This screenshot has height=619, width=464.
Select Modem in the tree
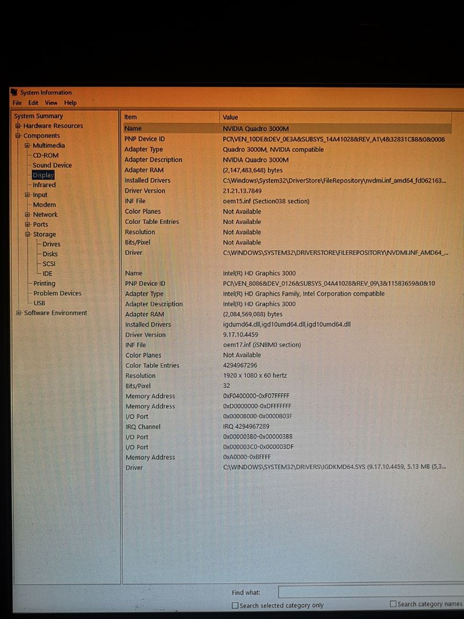pyautogui.click(x=44, y=205)
